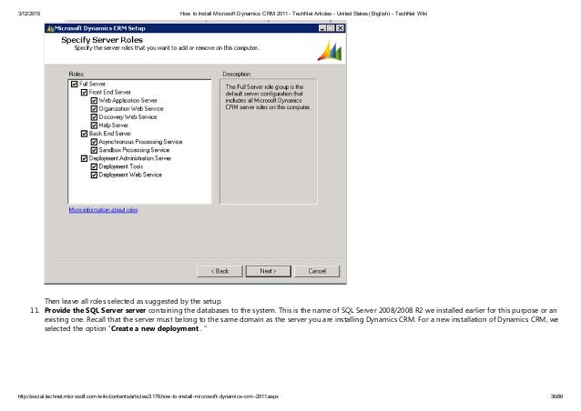Toggle Web Application Server checkbox
Image resolution: width=581 pixels, height=411 pixels.
click(94, 100)
